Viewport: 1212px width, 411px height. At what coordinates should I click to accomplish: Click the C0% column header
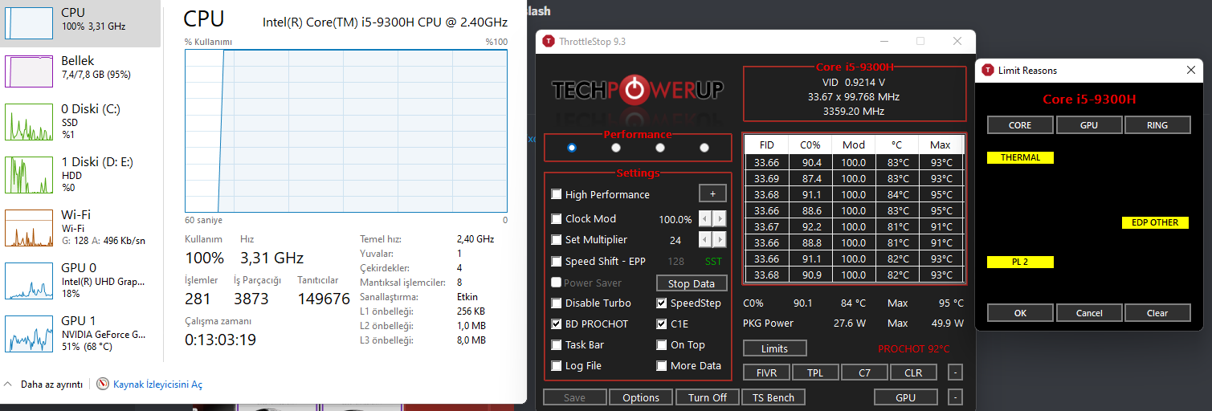click(810, 144)
